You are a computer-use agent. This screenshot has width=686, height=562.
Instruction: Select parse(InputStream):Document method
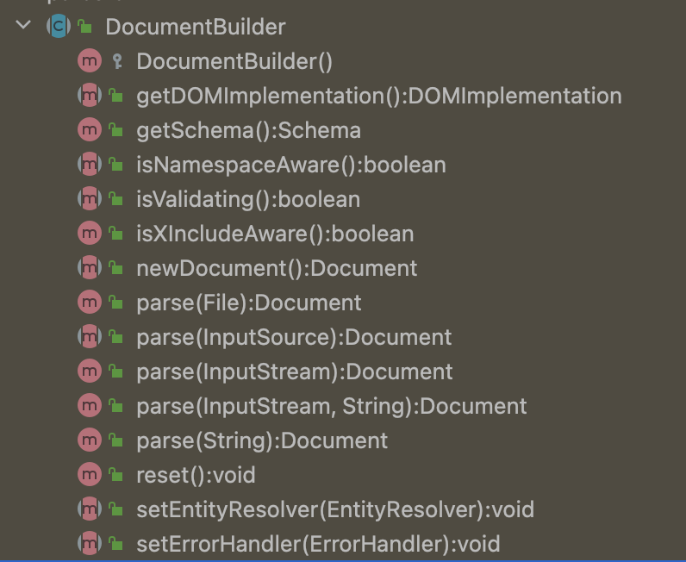(x=295, y=372)
